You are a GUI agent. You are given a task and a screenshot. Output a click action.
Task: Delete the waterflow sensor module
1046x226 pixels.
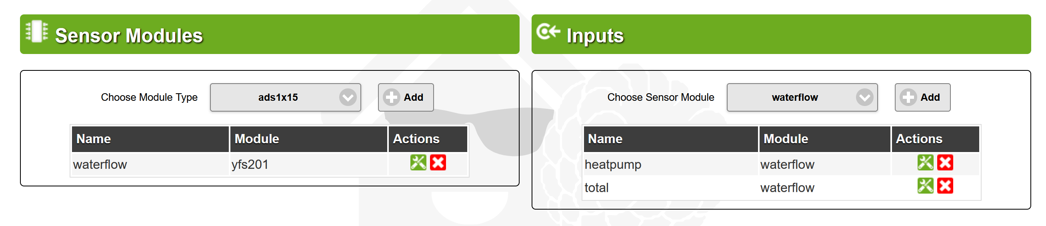(x=438, y=163)
